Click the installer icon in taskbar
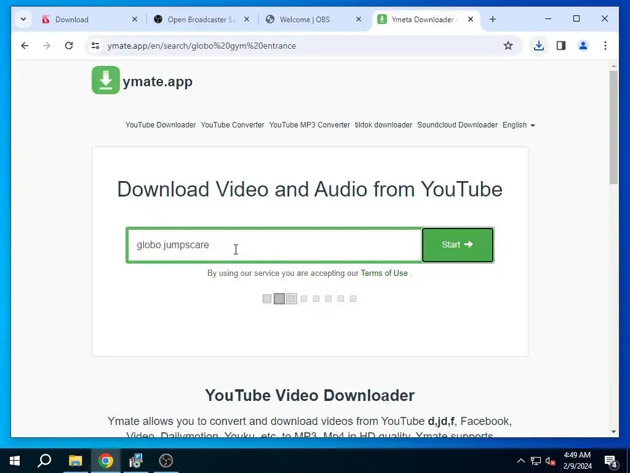This screenshot has height=473, width=630. 136,461
